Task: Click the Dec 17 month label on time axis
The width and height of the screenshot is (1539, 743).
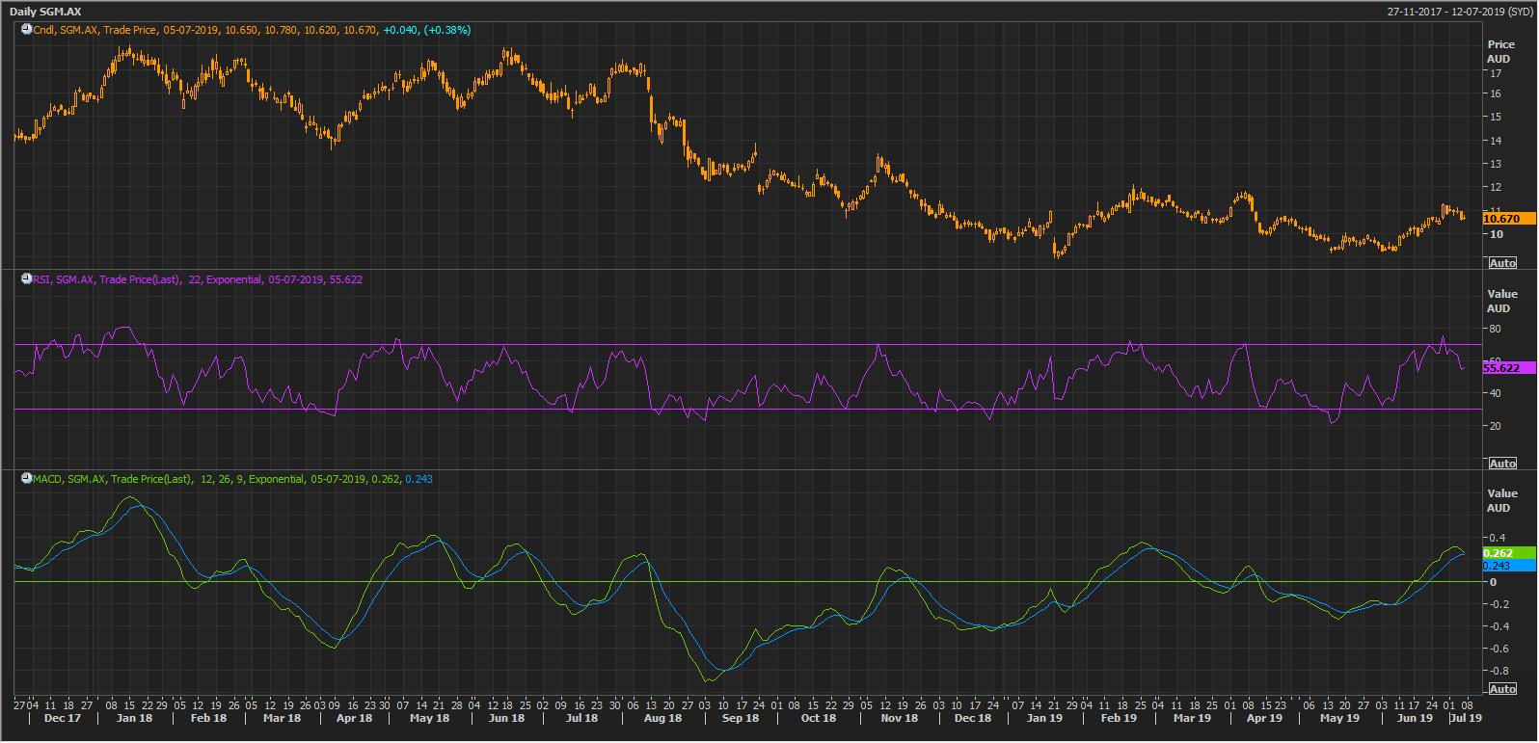Action: [x=63, y=718]
